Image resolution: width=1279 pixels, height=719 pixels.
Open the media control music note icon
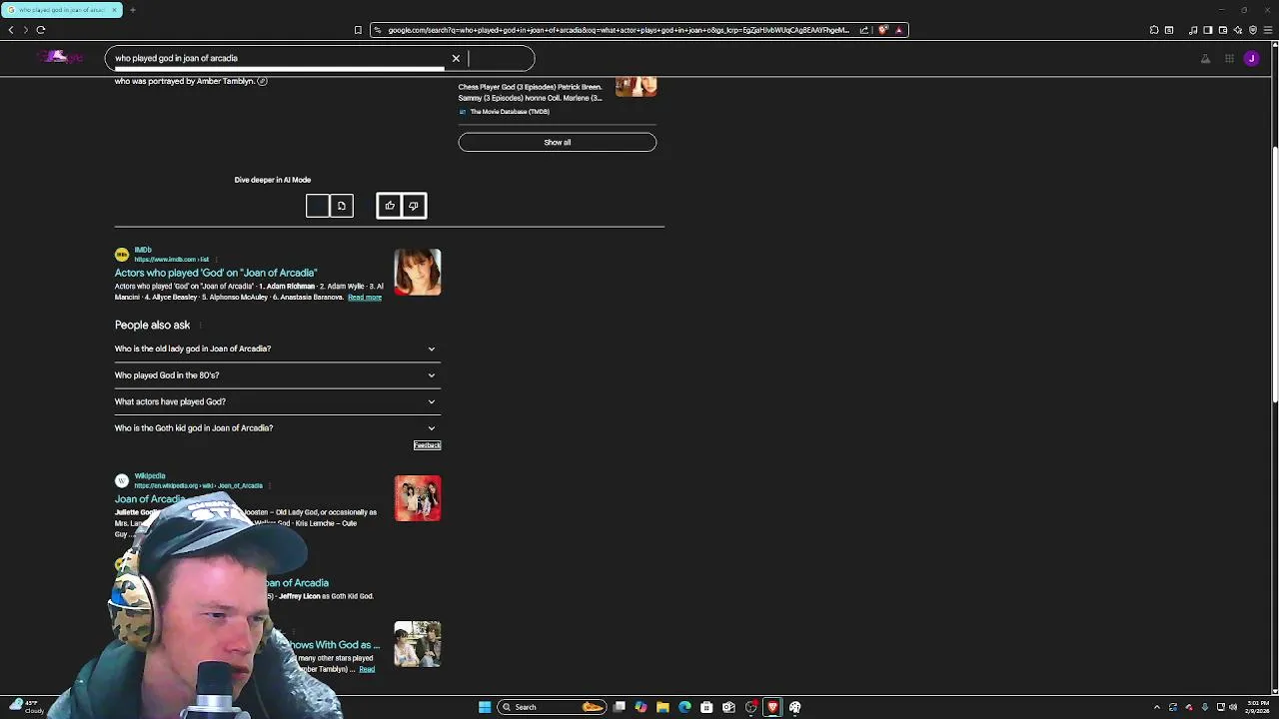coord(1193,30)
